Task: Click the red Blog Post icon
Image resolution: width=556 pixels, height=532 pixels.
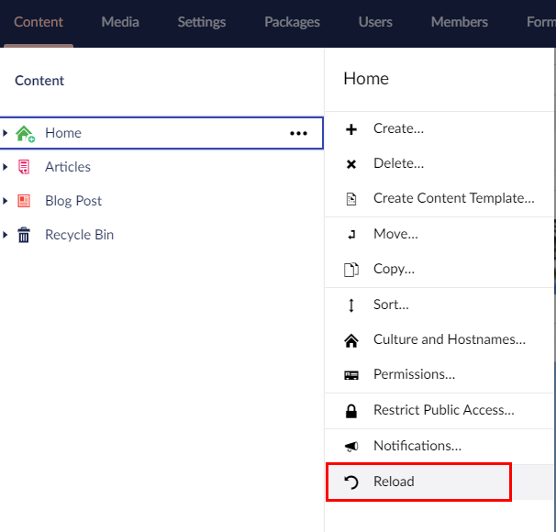Action: pyautogui.click(x=24, y=201)
